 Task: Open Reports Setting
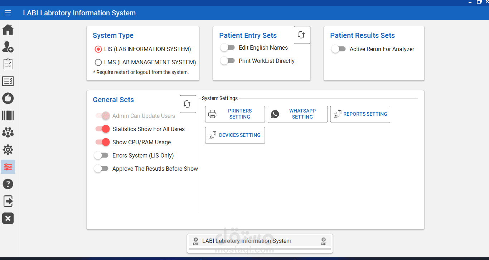click(x=360, y=114)
